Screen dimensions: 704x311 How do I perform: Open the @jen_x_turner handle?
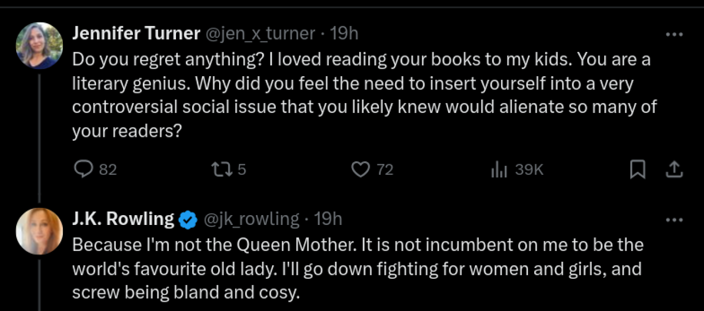pos(261,34)
